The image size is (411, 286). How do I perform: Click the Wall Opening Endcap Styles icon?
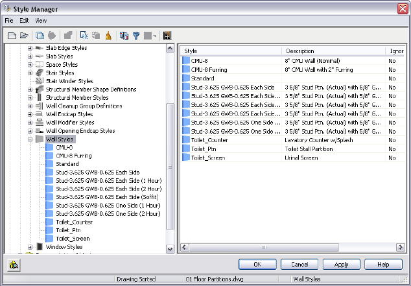(x=40, y=130)
